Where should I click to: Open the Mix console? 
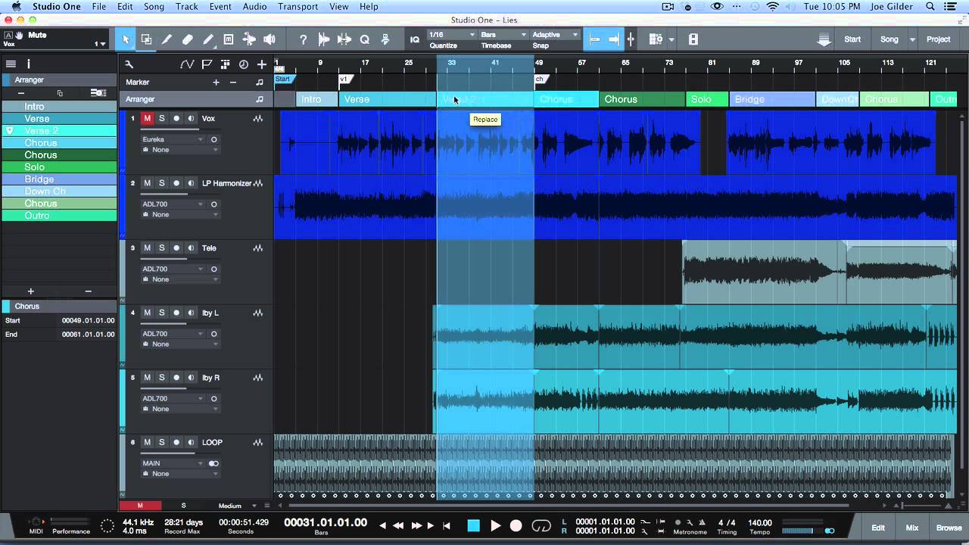pyautogui.click(x=912, y=528)
